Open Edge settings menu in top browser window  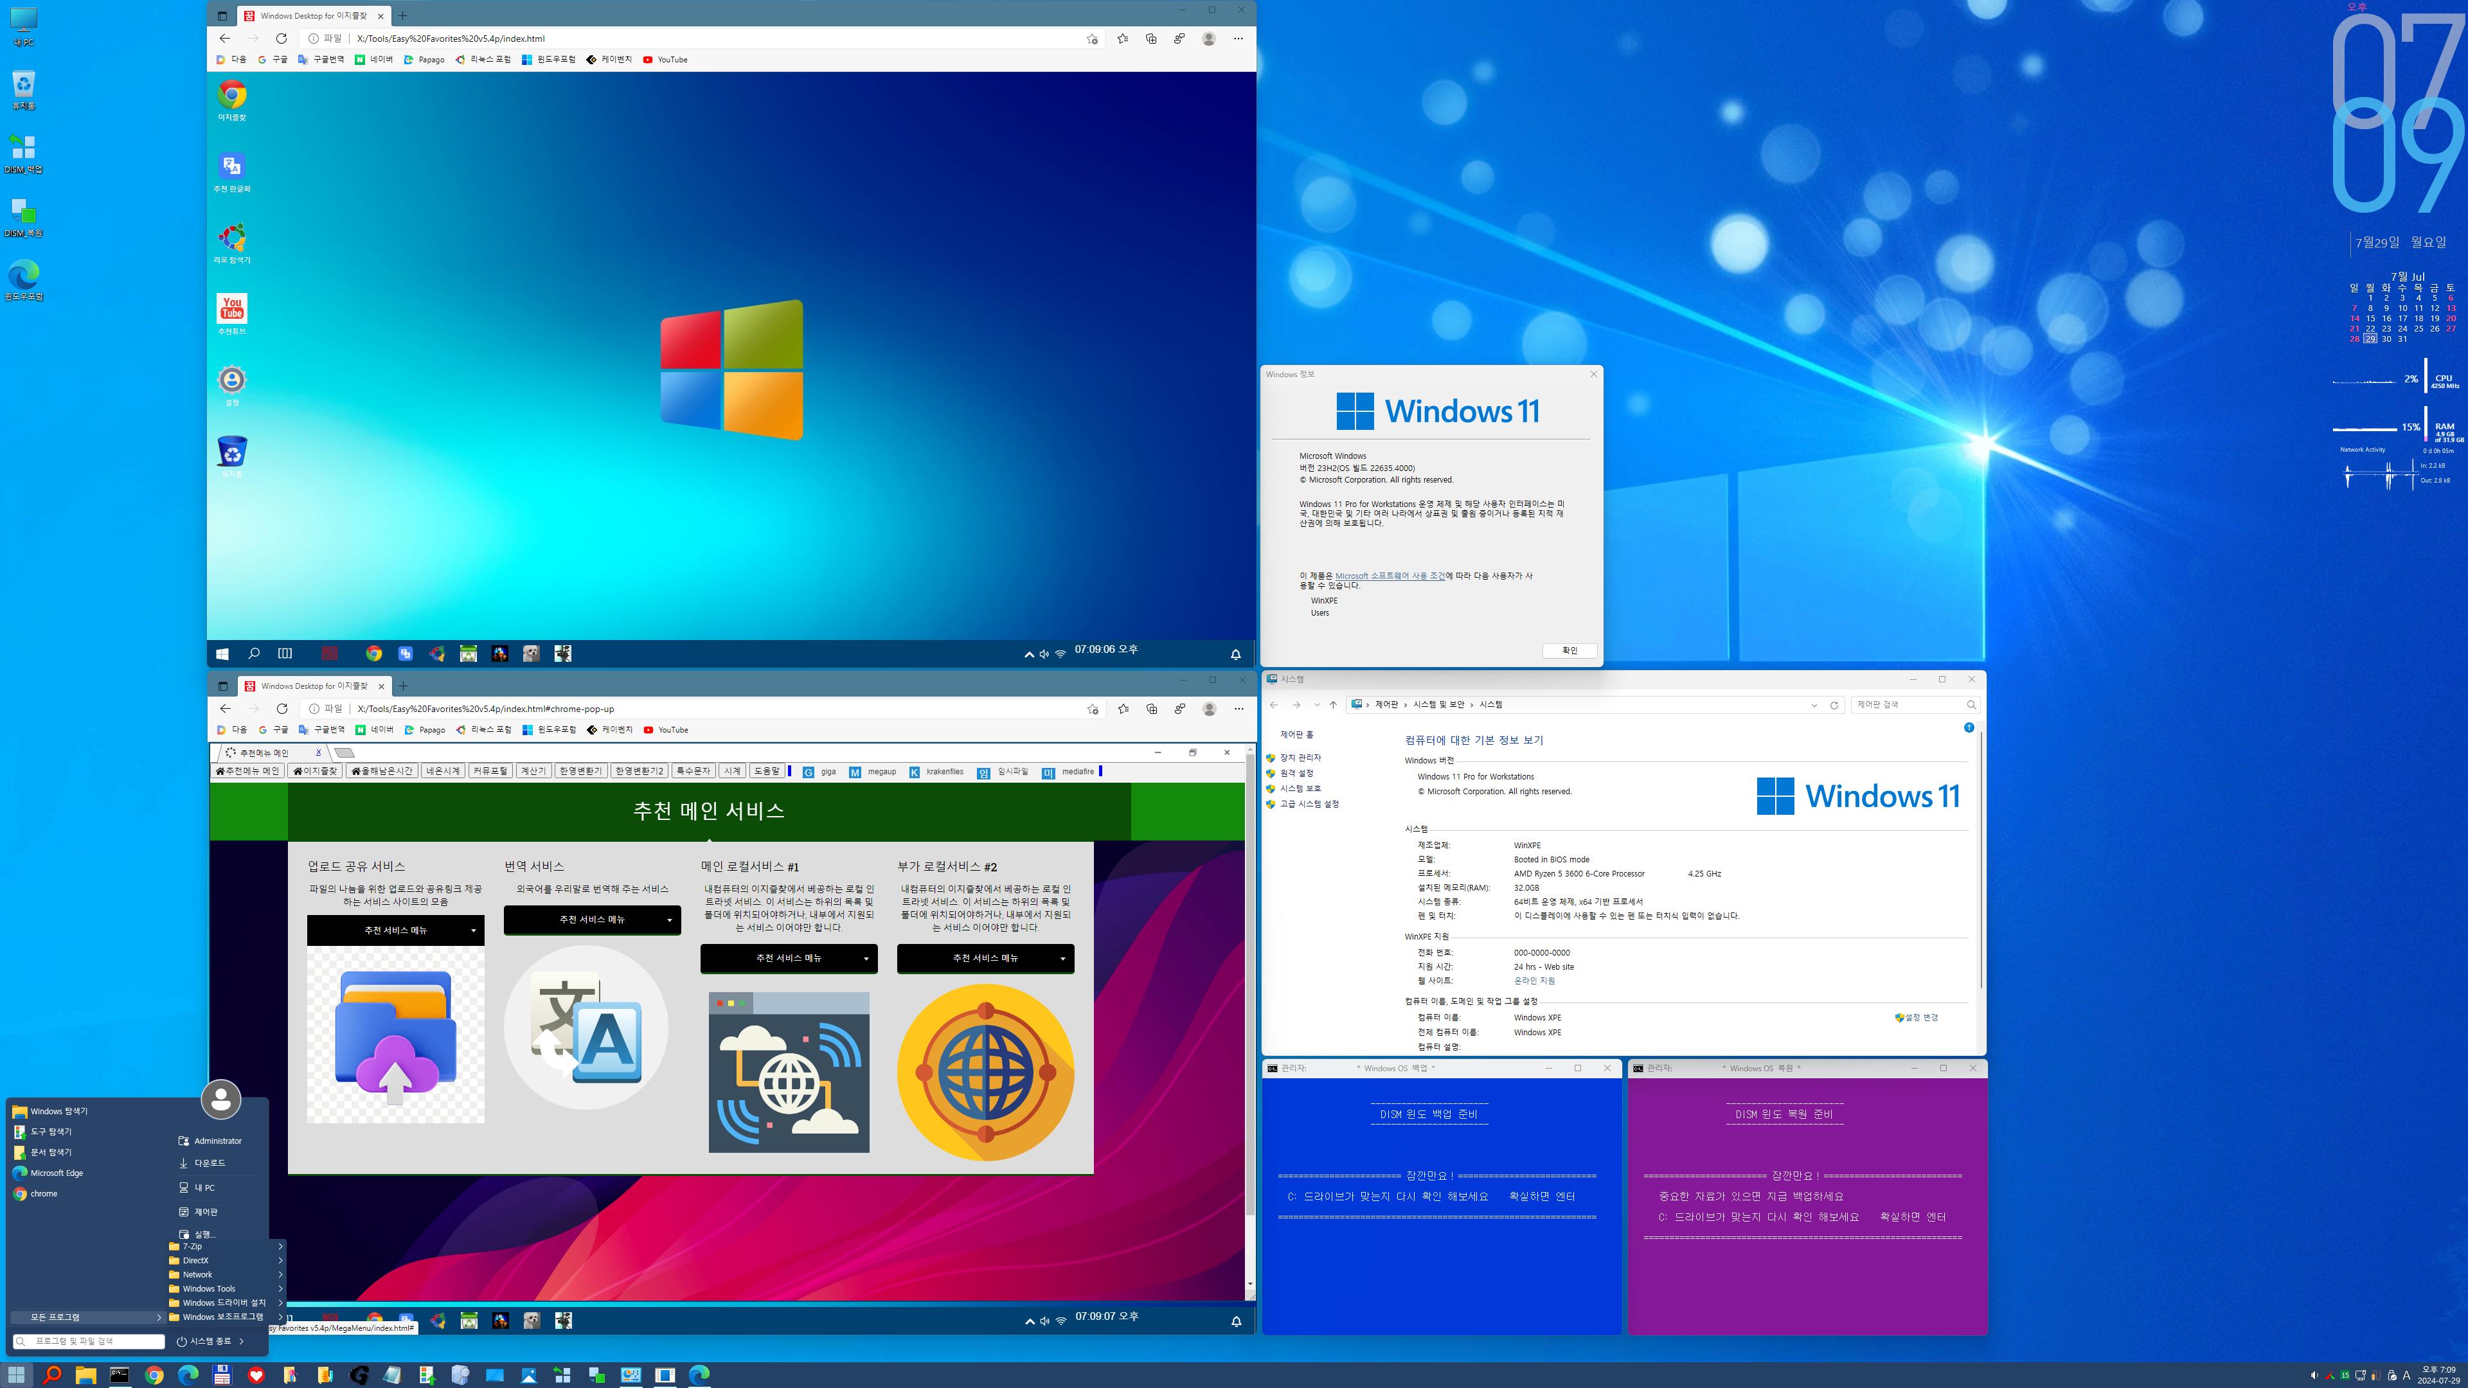coord(1238,39)
